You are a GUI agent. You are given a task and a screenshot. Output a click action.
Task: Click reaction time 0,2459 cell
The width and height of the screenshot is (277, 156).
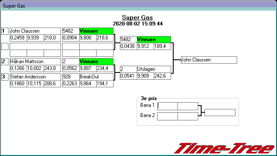pos(18,38)
